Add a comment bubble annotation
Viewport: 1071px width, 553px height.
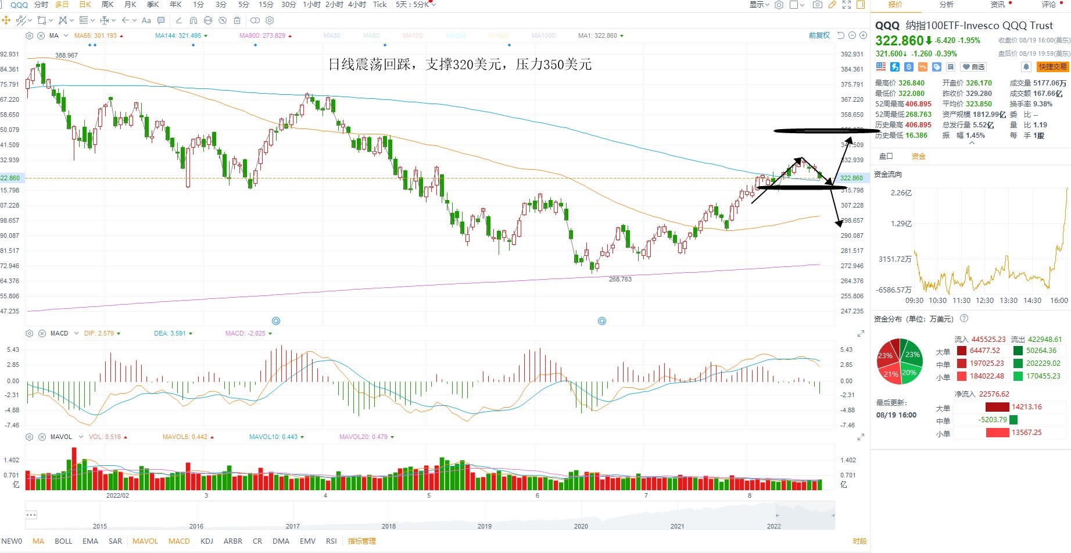[162, 20]
